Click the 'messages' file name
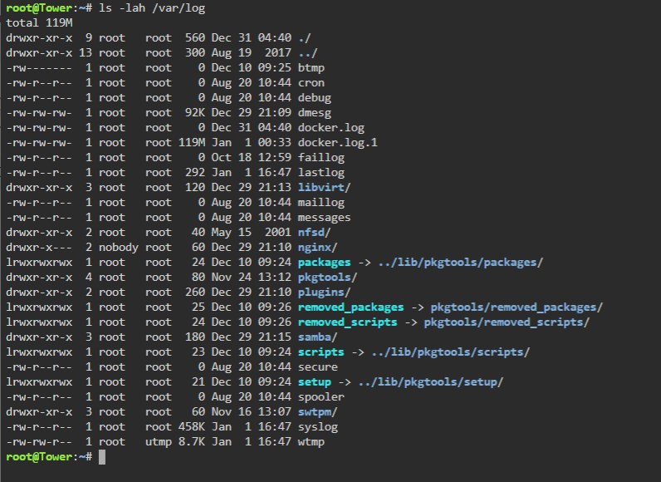 coord(324,218)
